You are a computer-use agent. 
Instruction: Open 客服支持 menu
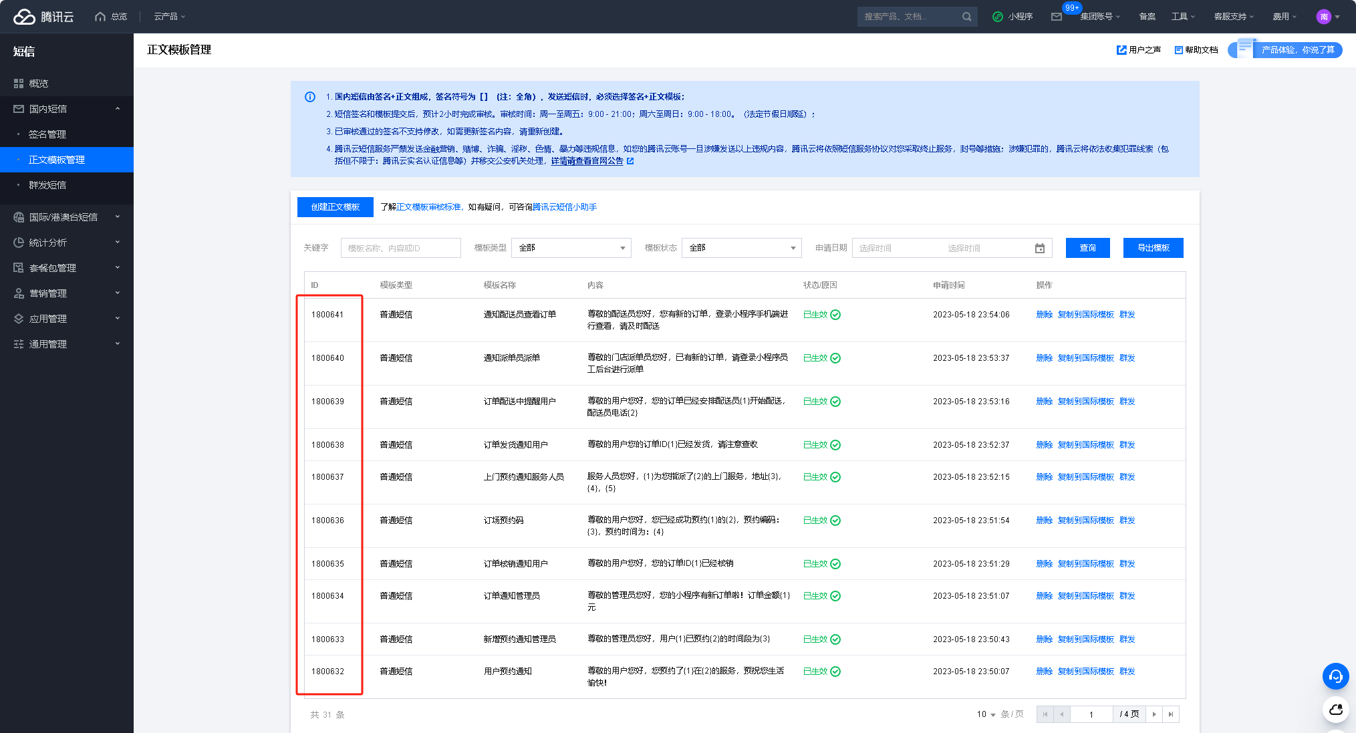(1234, 17)
